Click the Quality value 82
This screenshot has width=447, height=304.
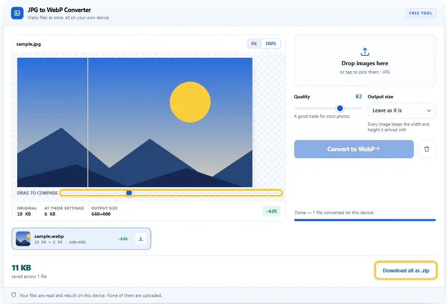click(359, 96)
